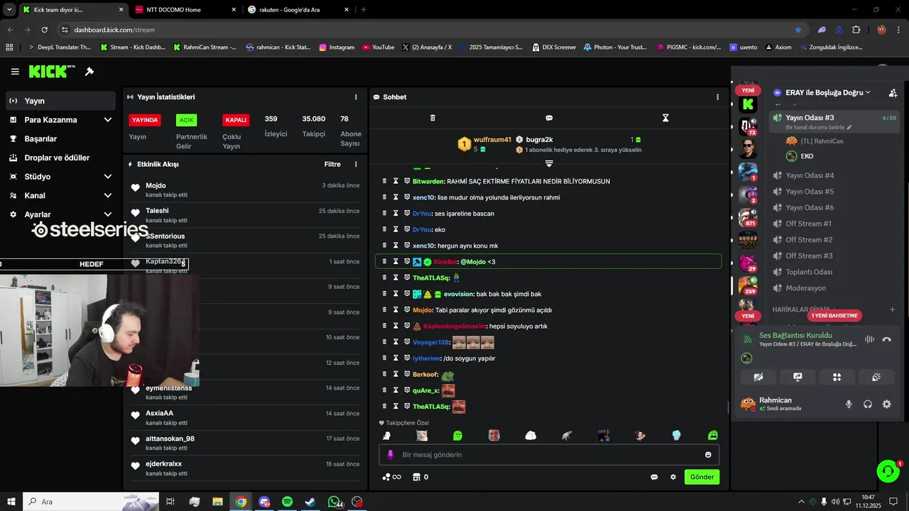Switch to NTT DOCOMO Home tab
The height and width of the screenshot is (511, 909).
(185, 10)
